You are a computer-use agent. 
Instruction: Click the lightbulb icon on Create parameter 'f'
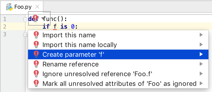36,54
